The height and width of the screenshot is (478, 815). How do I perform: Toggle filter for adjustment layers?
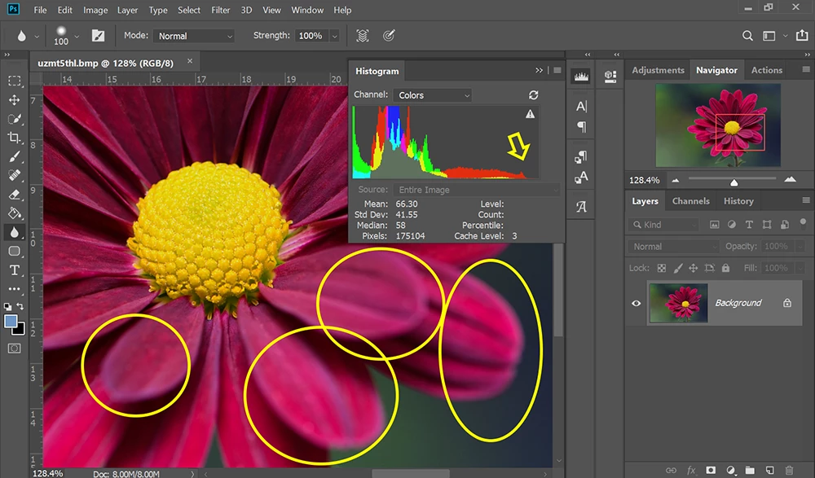coord(731,225)
